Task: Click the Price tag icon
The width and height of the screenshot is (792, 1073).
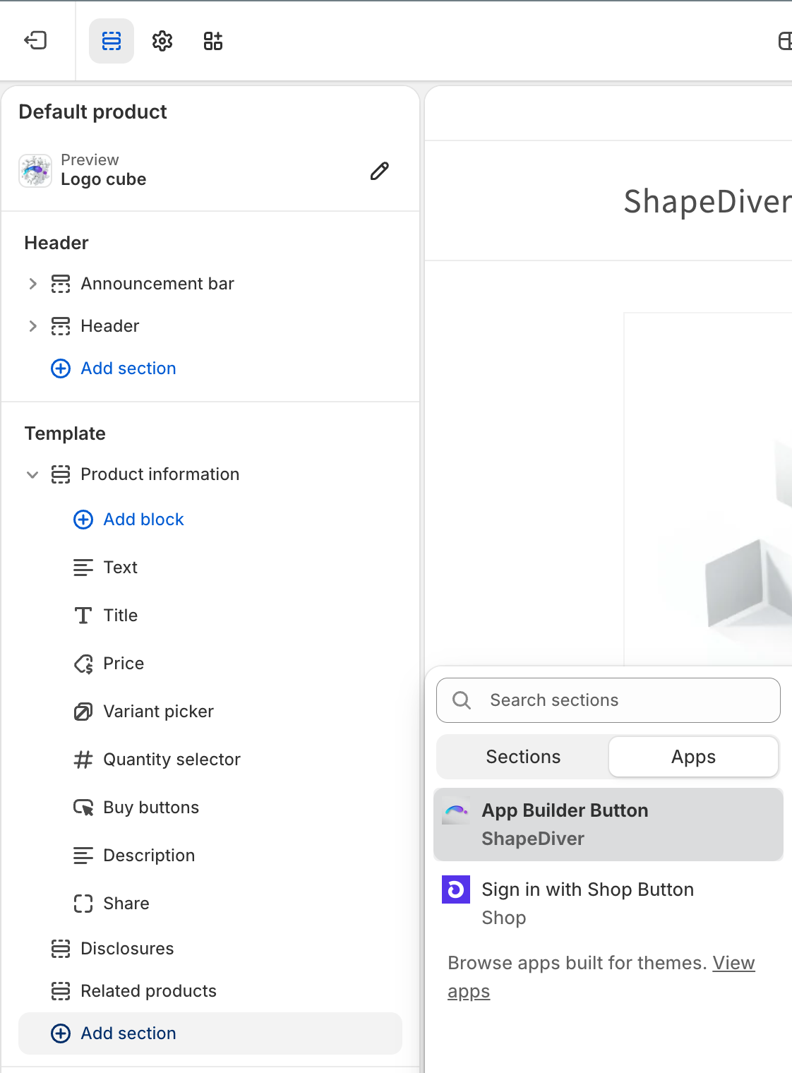Action: [83, 664]
